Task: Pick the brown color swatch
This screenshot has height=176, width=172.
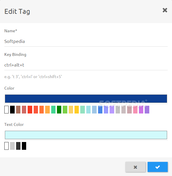Action: tap(18, 109)
